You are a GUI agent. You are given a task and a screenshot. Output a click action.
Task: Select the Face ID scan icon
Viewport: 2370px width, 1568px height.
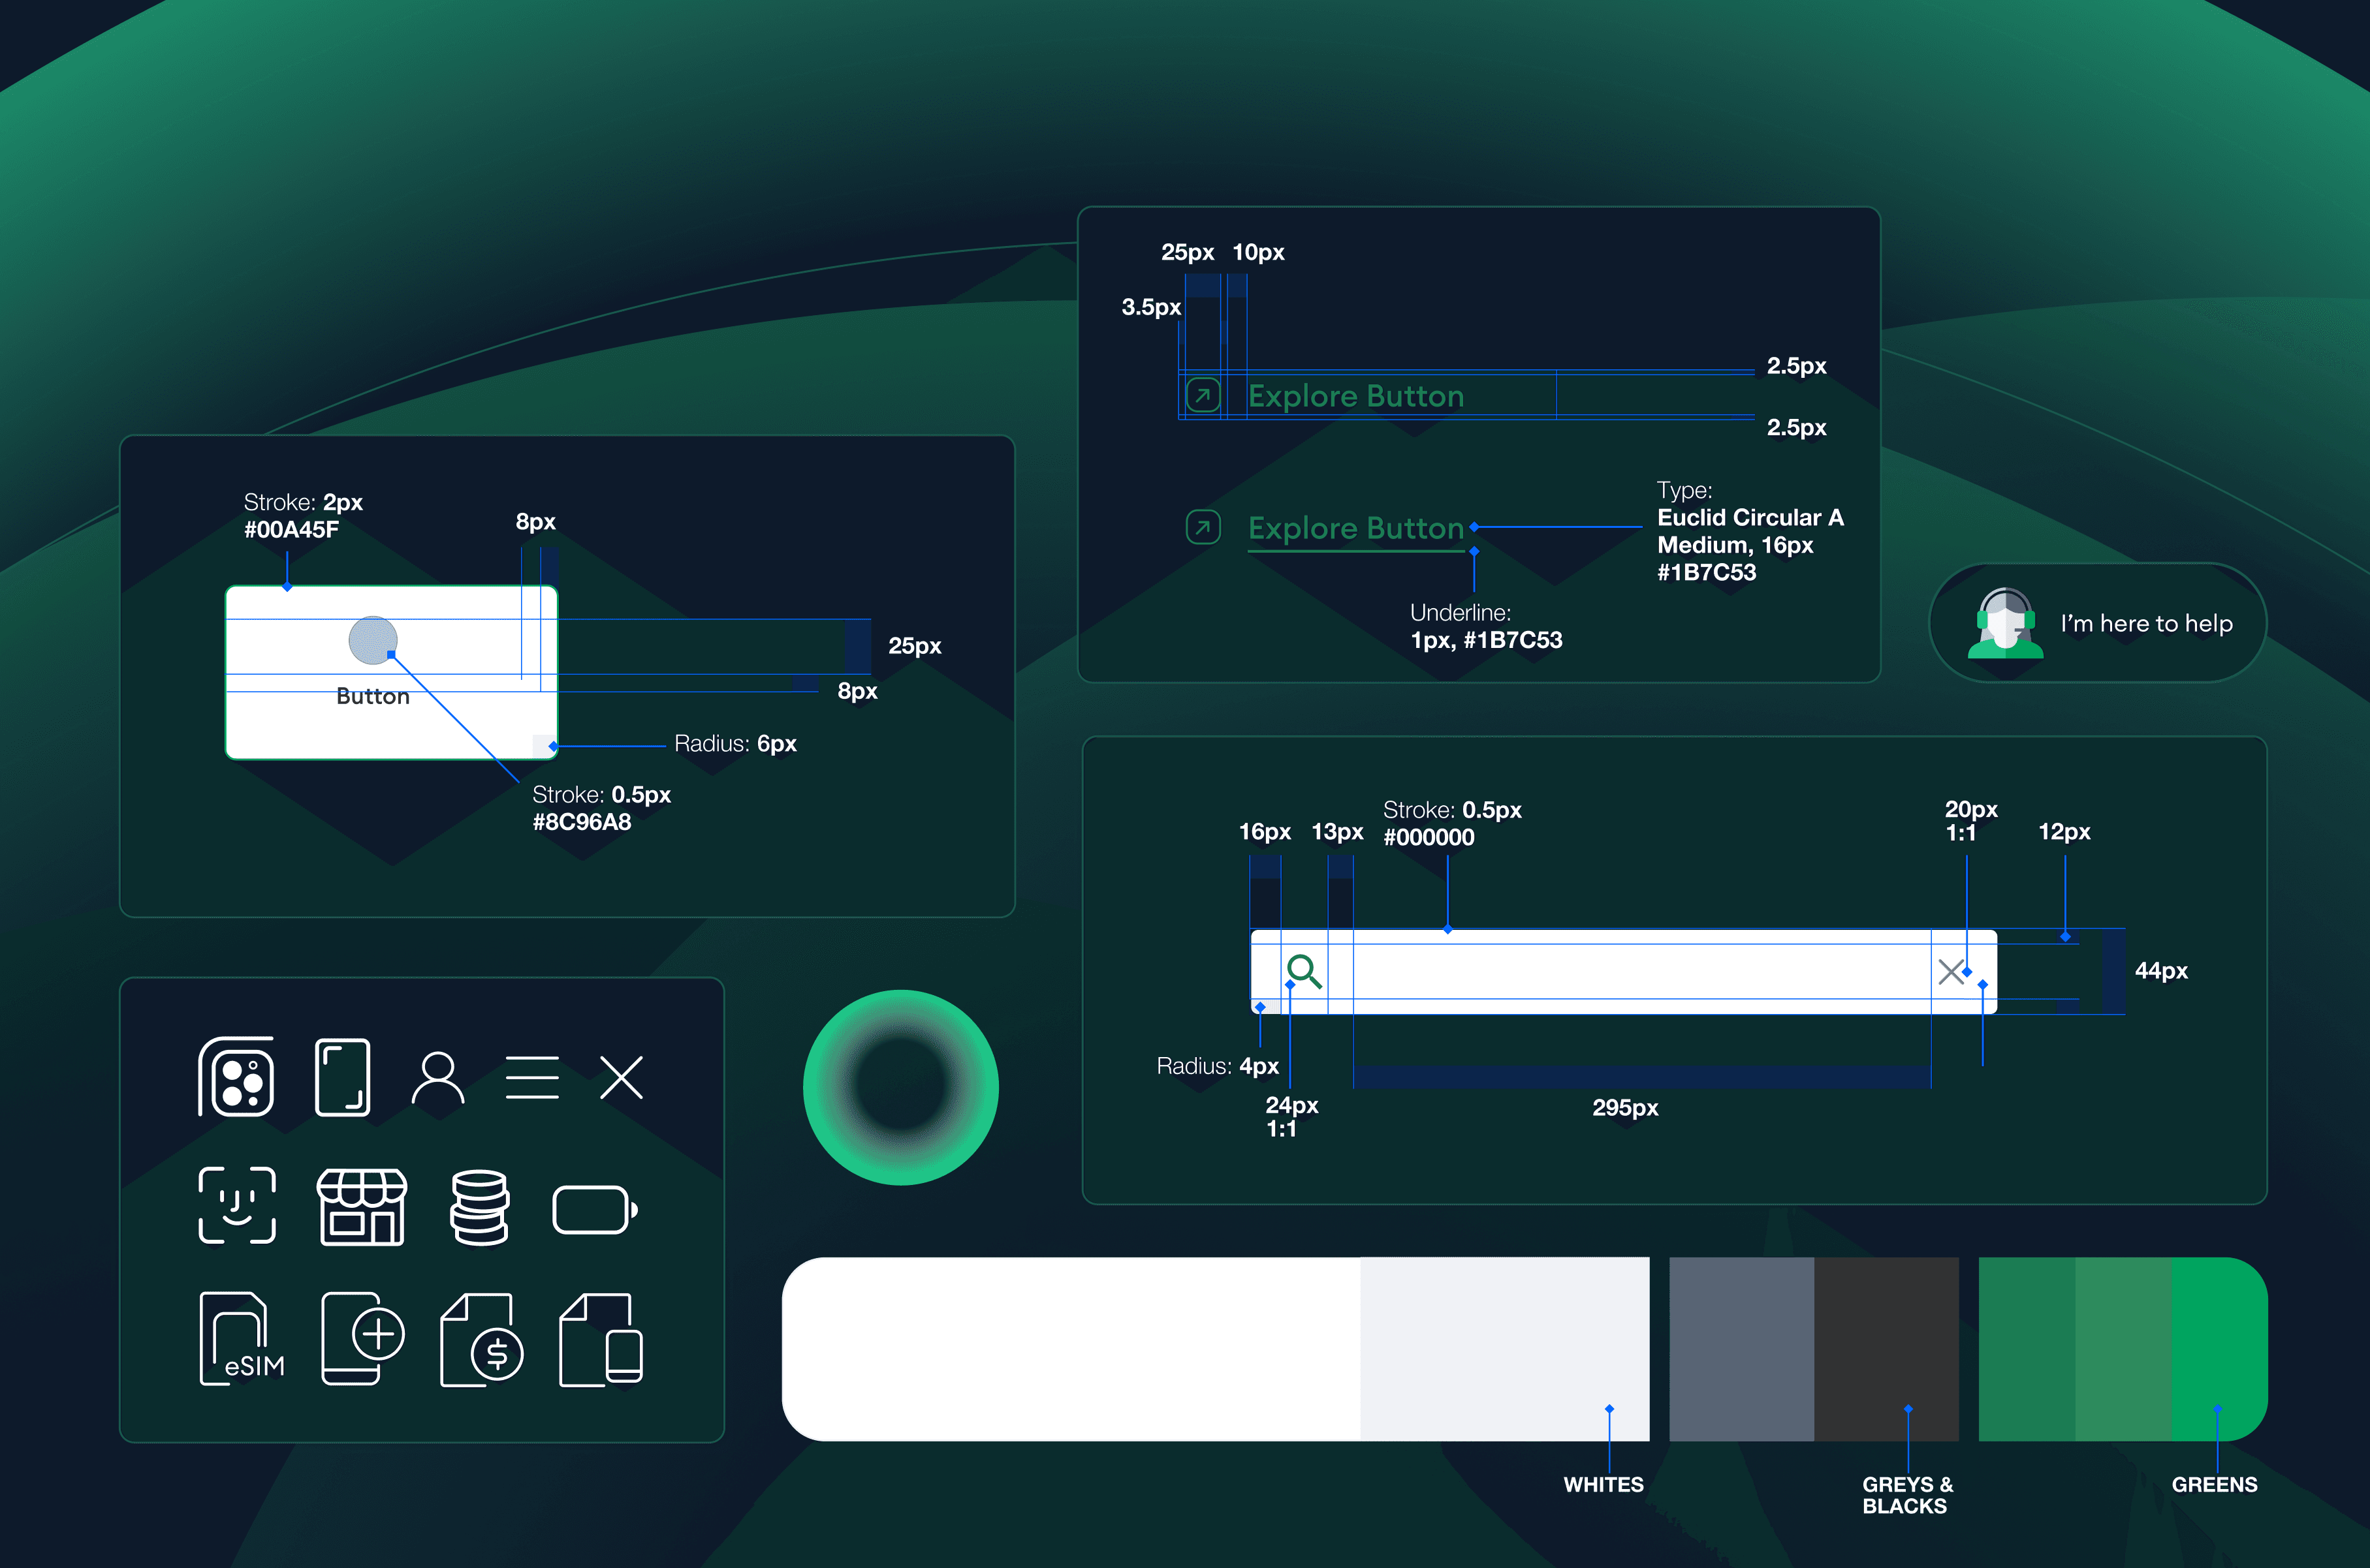click(237, 1205)
